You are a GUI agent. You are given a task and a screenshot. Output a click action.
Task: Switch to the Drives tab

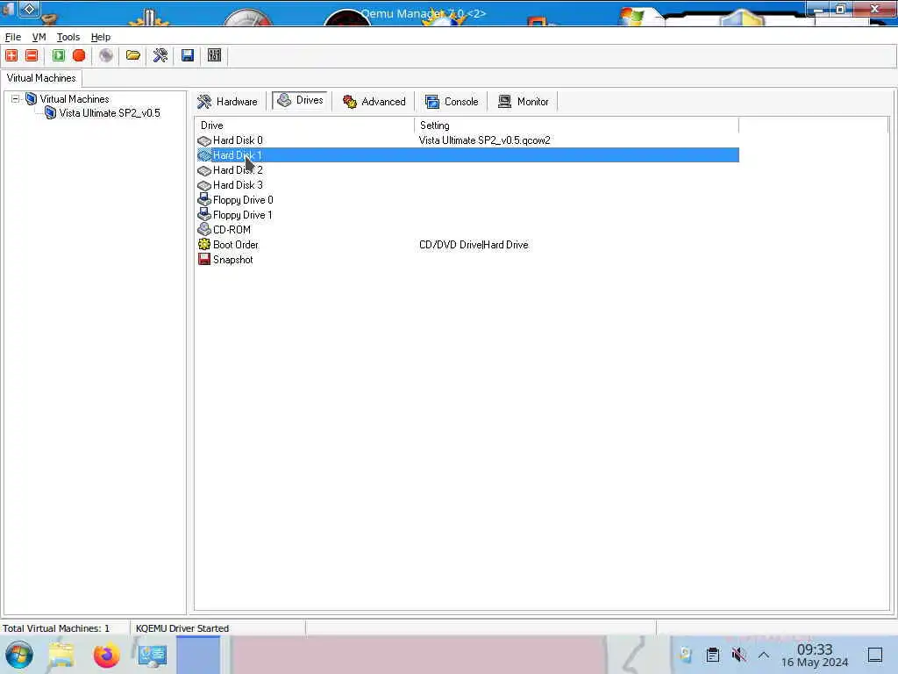coord(300,100)
